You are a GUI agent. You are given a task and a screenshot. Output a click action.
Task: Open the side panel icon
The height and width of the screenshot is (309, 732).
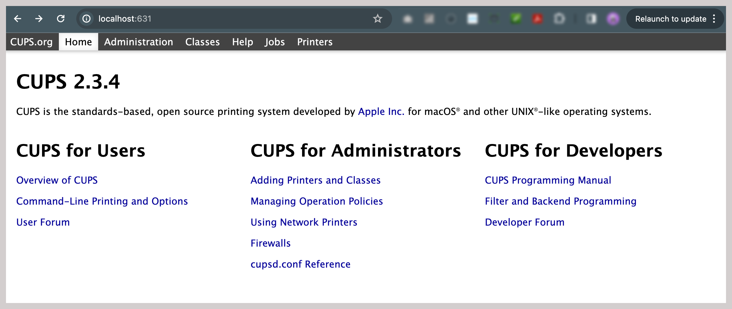click(591, 19)
